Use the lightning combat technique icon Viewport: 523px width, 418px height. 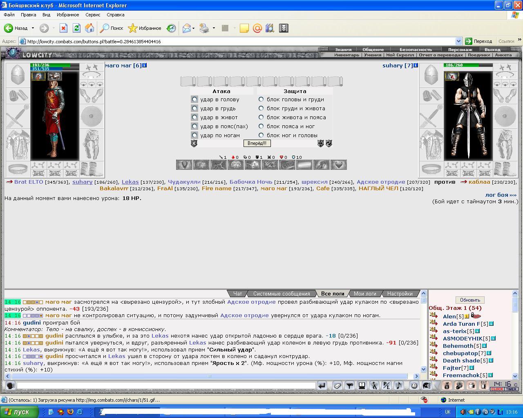coord(219,165)
